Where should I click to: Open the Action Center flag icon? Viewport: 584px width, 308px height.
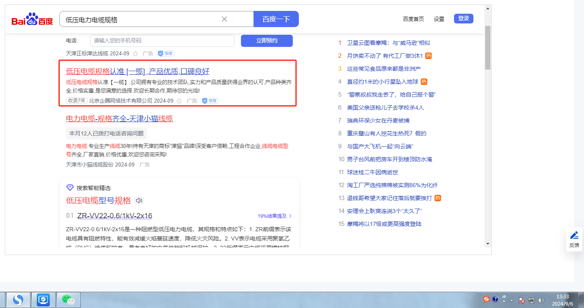pos(522,300)
